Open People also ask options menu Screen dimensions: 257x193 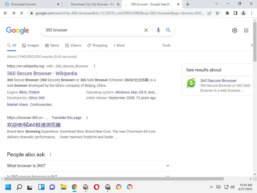pos(50,155)
